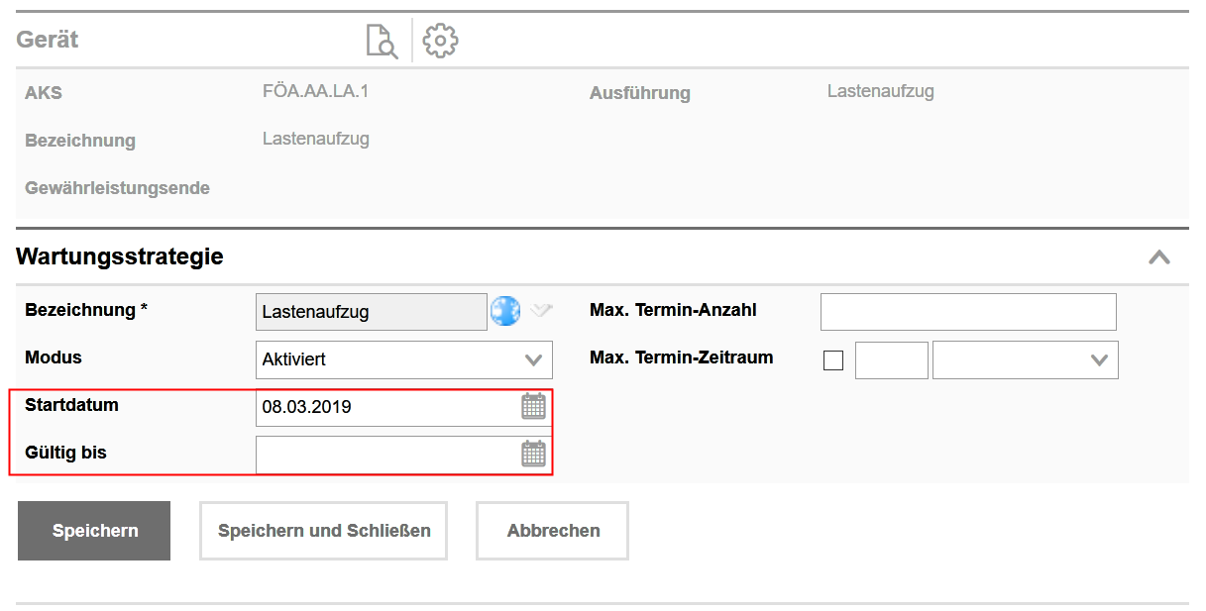Collapse the Wartungsstrategie section with chevron

tap(1158, 257)
